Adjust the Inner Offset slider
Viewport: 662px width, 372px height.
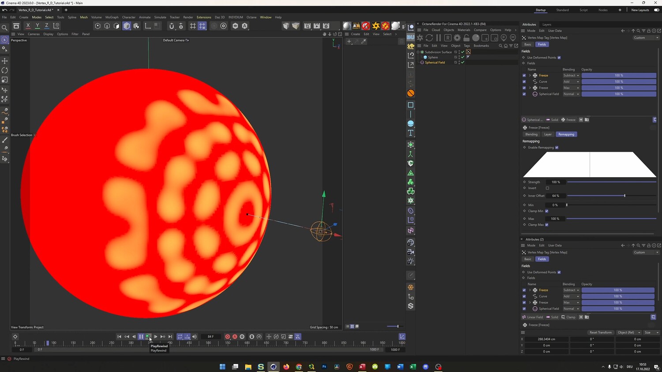[612, 196]
